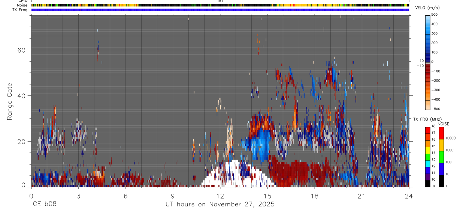
Task: Click the 40 tick on Range Gate axis
Action: [x=21, y=96]
